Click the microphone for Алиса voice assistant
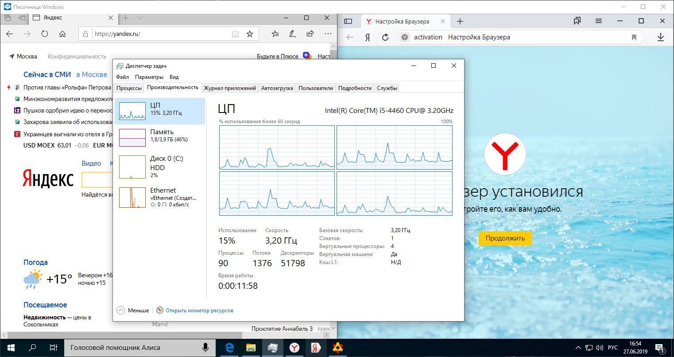The width and height of the screenshot is (674, 357). coord(205,348)
